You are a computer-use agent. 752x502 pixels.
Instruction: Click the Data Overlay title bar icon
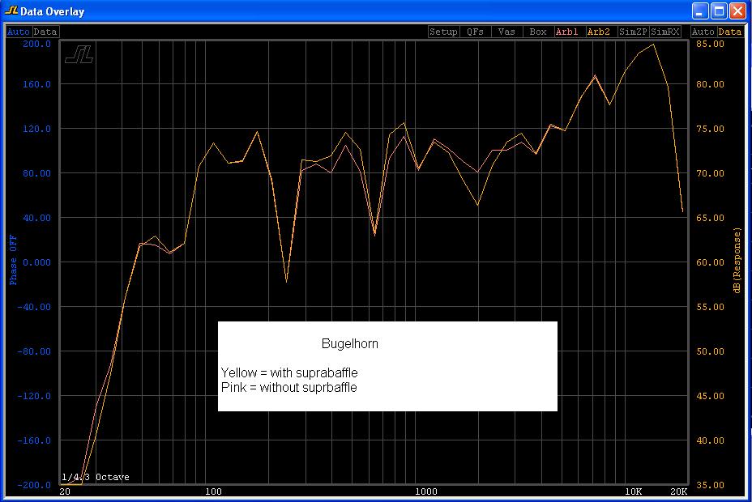[11, 11]
